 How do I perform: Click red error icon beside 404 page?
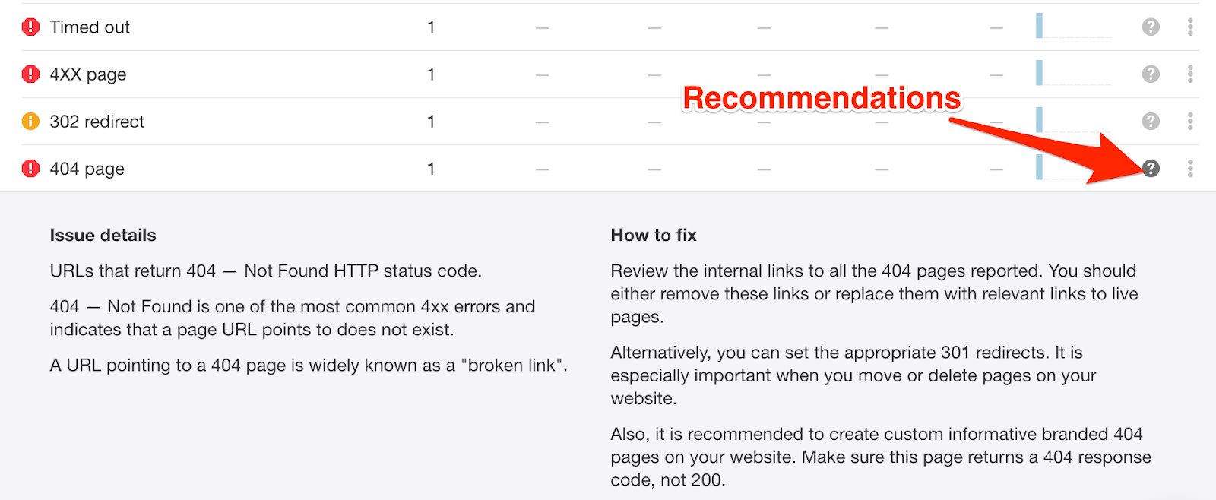coord(30,169)
